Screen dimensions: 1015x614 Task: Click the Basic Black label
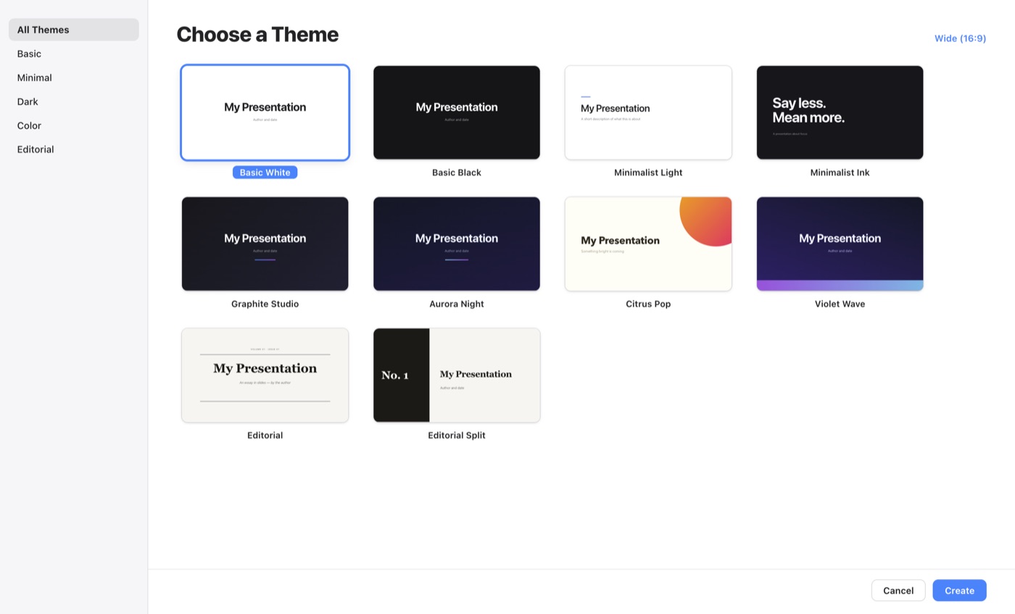tap(457, 173)
